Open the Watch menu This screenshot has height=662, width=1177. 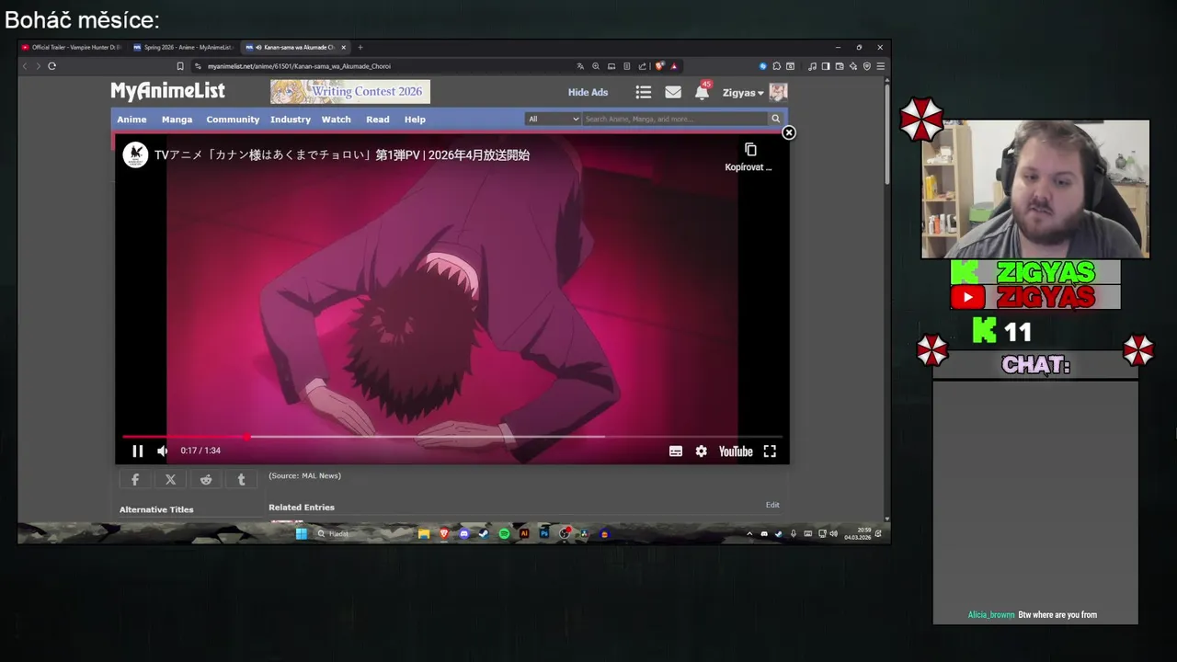pos(336,120)
